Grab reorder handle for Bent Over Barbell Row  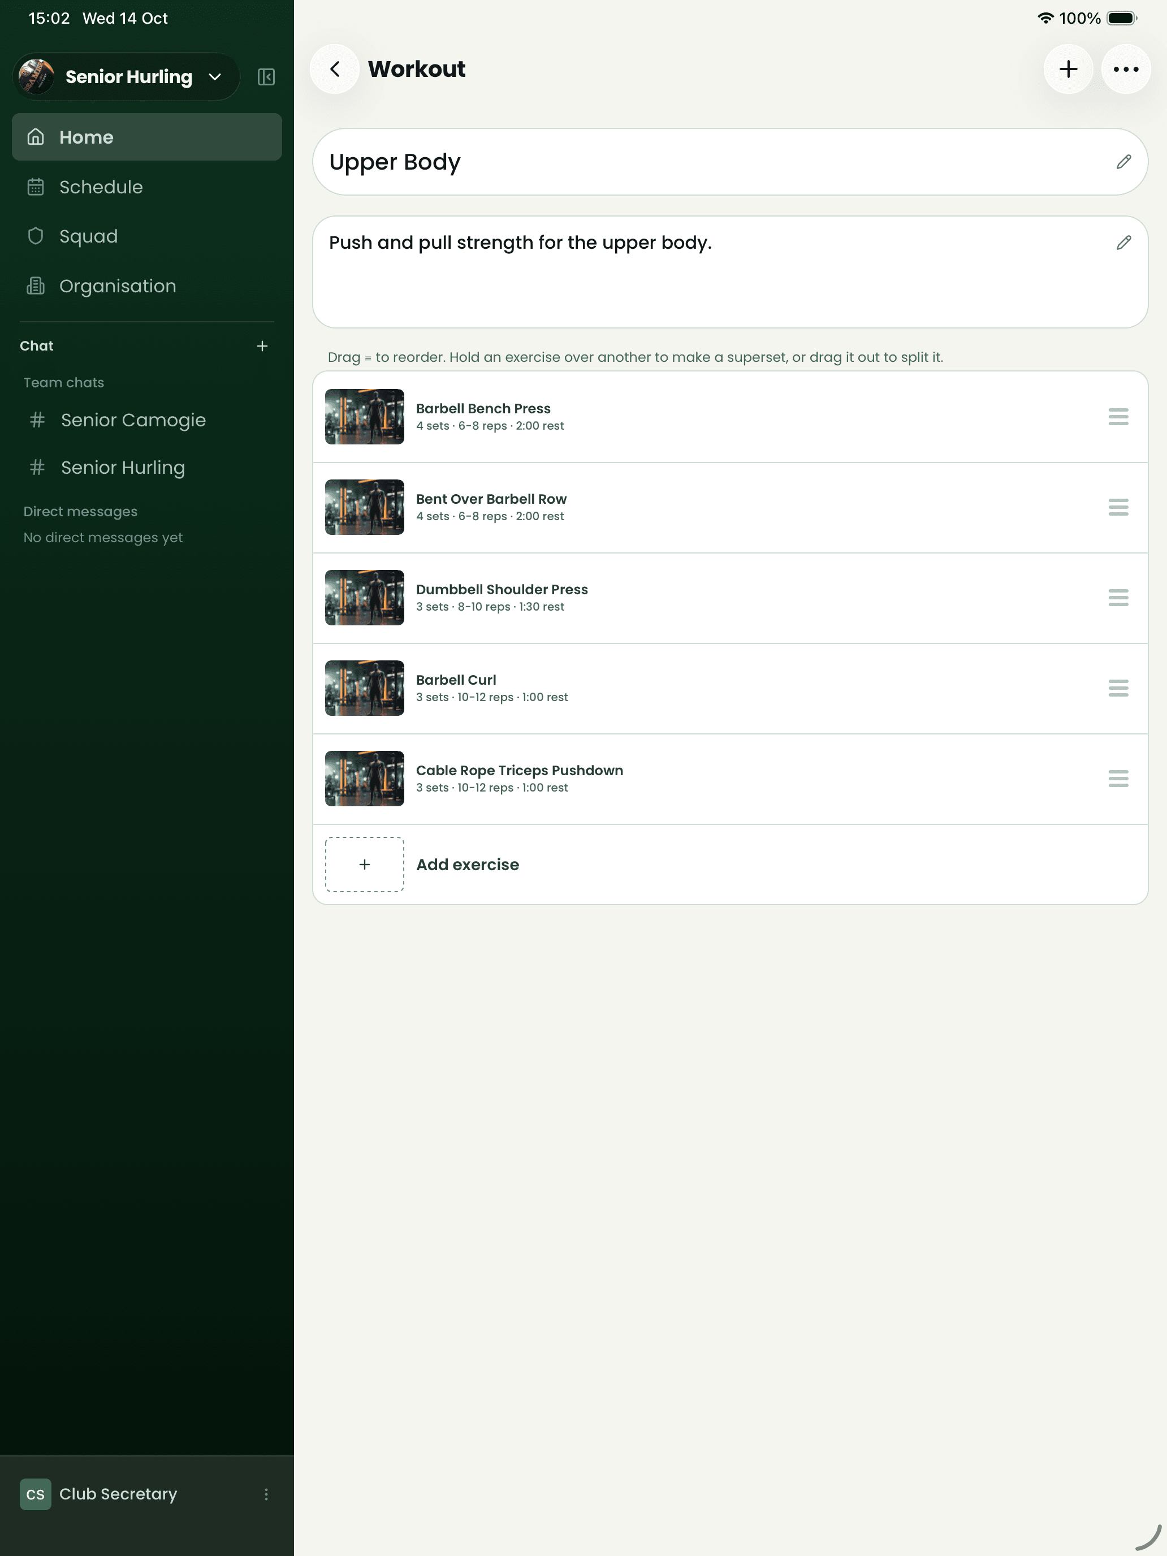(x=1118, y=507)
